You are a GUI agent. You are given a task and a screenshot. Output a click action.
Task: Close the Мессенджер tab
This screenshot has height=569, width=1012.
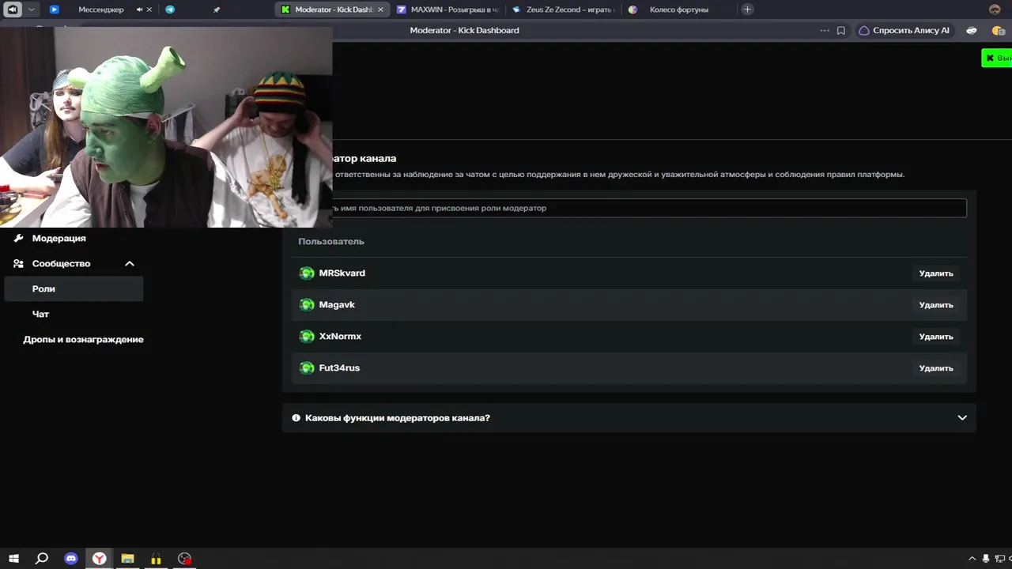149,9
